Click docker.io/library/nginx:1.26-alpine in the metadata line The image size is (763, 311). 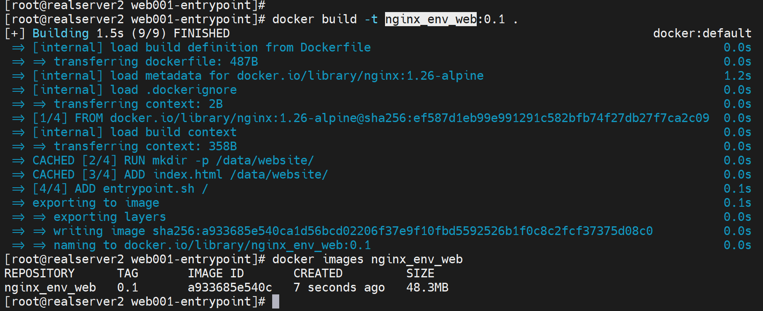(360, 76)
